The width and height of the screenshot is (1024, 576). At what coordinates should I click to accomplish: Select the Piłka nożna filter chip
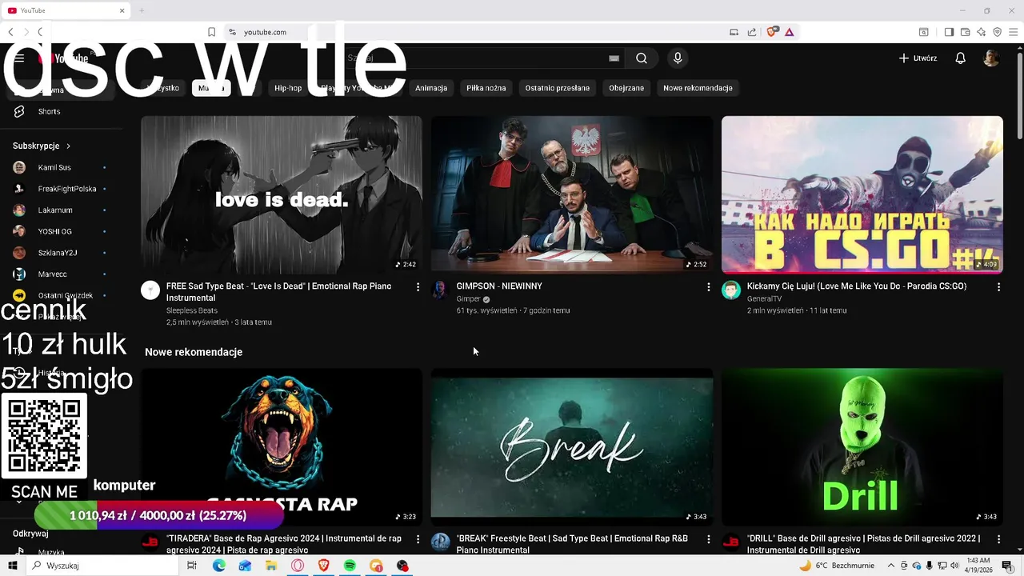tap(486, 88)
